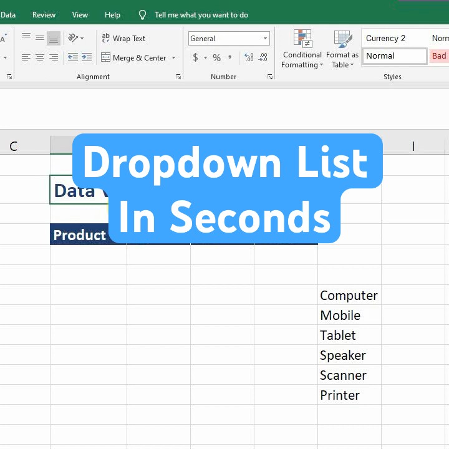The width and height of the screenshot is (449, 449).
Task: Open font group dialog launcher near Alignment
Action: 9,77
